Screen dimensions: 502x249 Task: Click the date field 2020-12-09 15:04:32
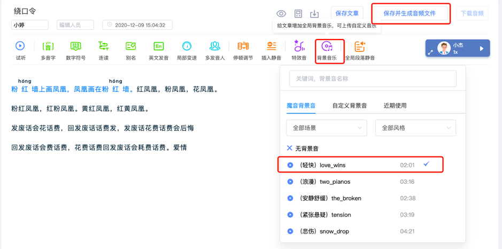point(137,25)
